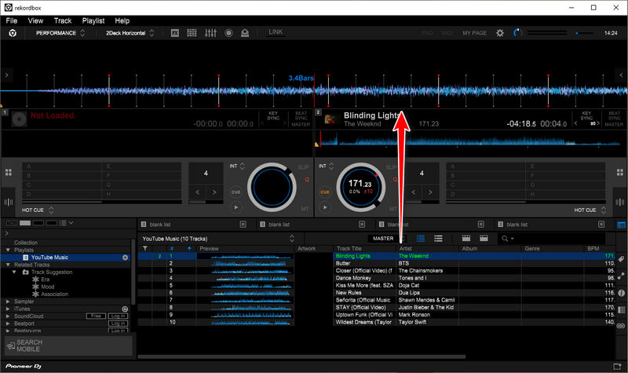Screen dimensions: 628x373
Task: Click the SEARCH MOBILE button
Action: 68,346
